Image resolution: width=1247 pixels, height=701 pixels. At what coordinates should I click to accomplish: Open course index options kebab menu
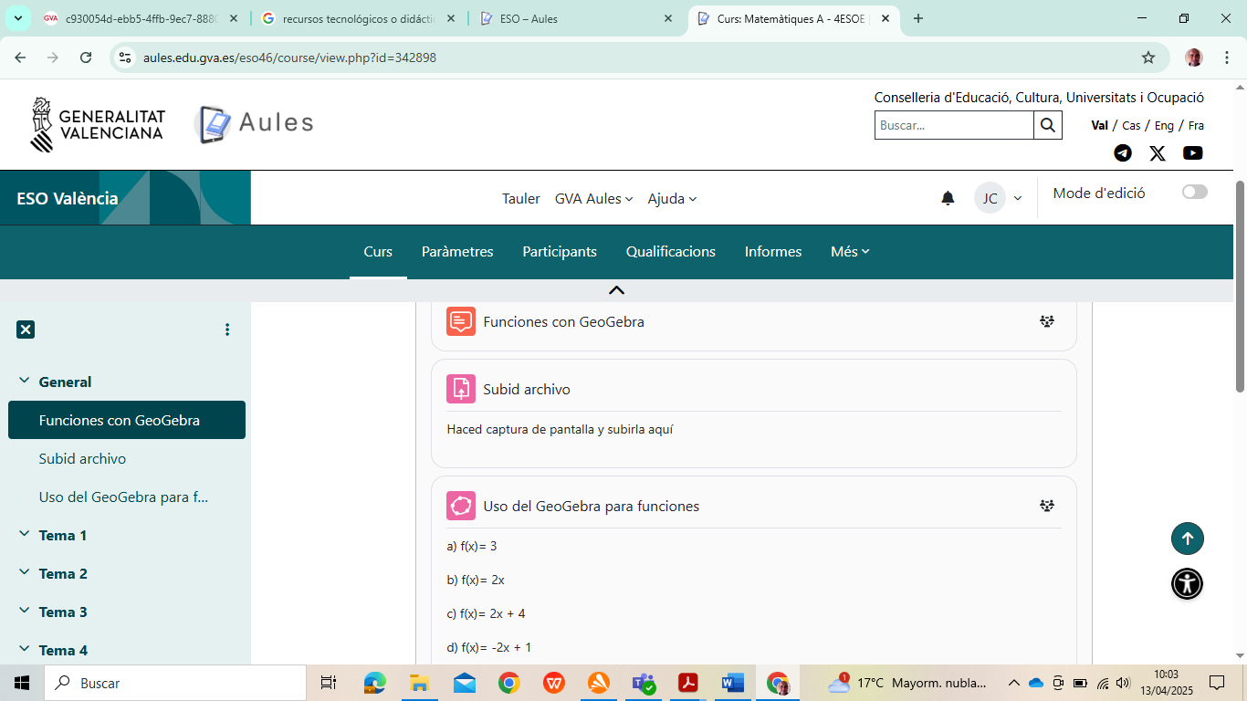click(227, 330)
